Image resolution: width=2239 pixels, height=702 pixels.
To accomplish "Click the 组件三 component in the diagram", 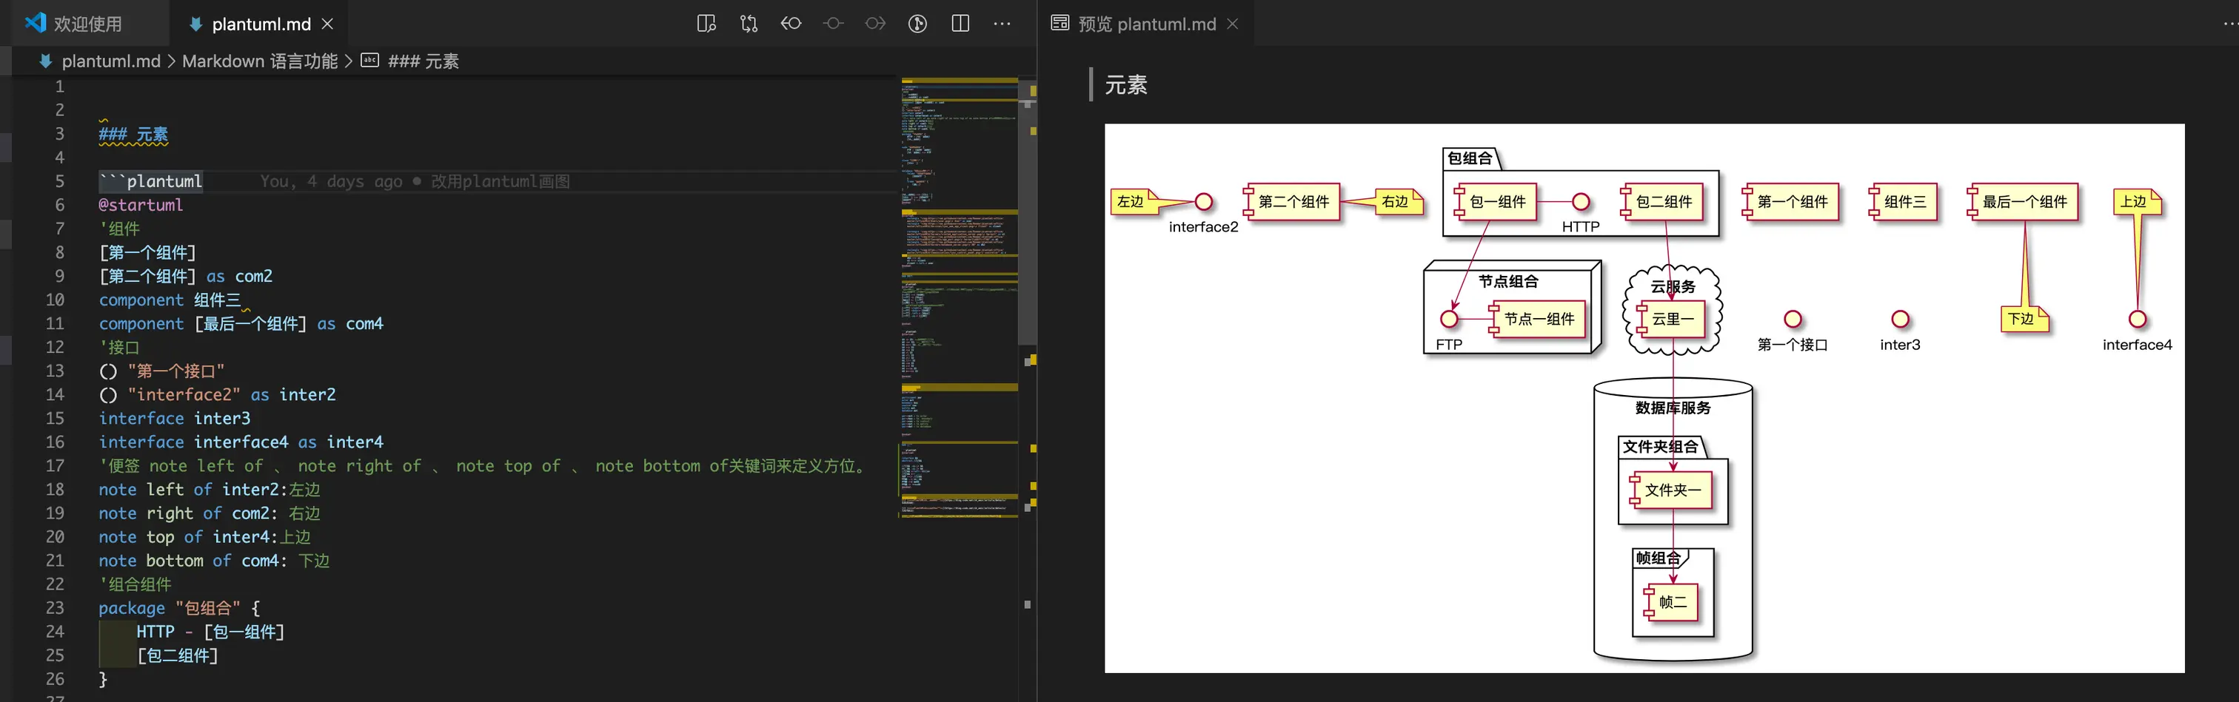I will coord(1904,201).
